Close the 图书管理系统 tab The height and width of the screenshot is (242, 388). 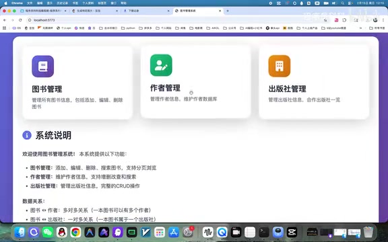[220, 11]
